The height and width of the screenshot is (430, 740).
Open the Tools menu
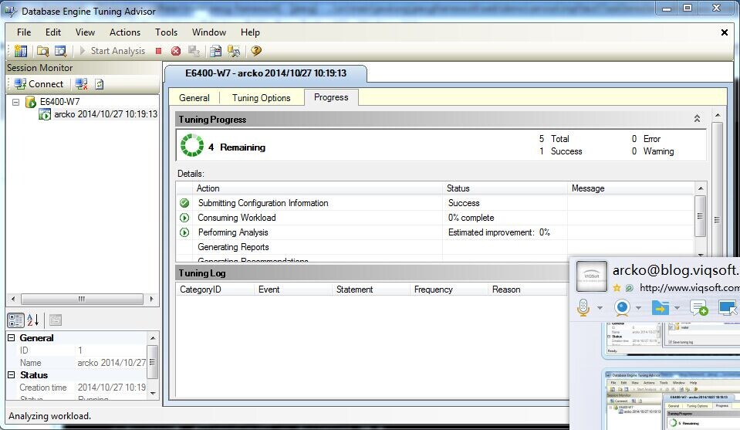tap(166, 32)
